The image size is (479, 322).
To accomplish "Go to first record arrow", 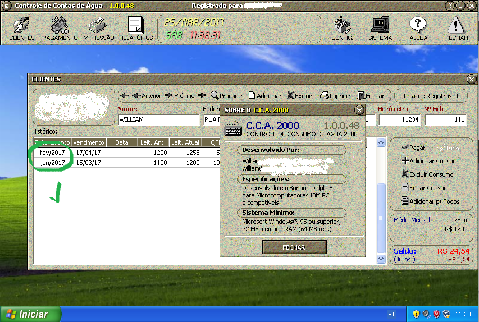I will pos(124,95).
